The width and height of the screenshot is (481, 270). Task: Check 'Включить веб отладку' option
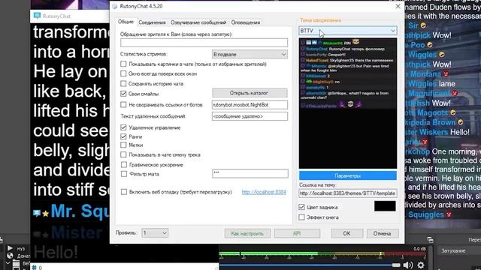pos(123,192)
